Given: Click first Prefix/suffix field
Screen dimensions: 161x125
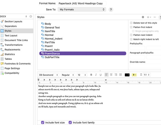Looking at the screenshot, I should point(137,48).
